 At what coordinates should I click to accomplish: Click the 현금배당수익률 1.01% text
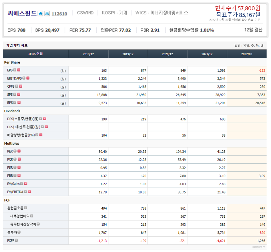[x=192, y=30]
